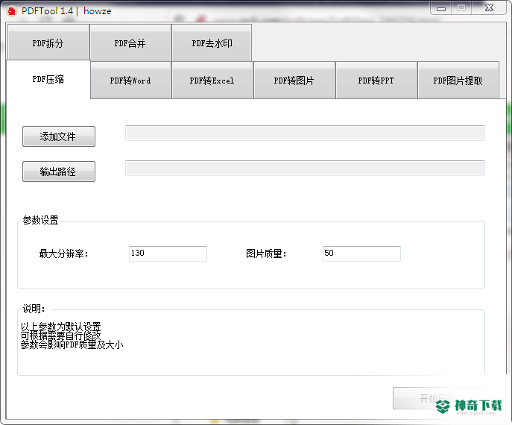Click the text 可根据需要自行修改
This screenshot has width=512, height=425.
click(x=60, y=336)
